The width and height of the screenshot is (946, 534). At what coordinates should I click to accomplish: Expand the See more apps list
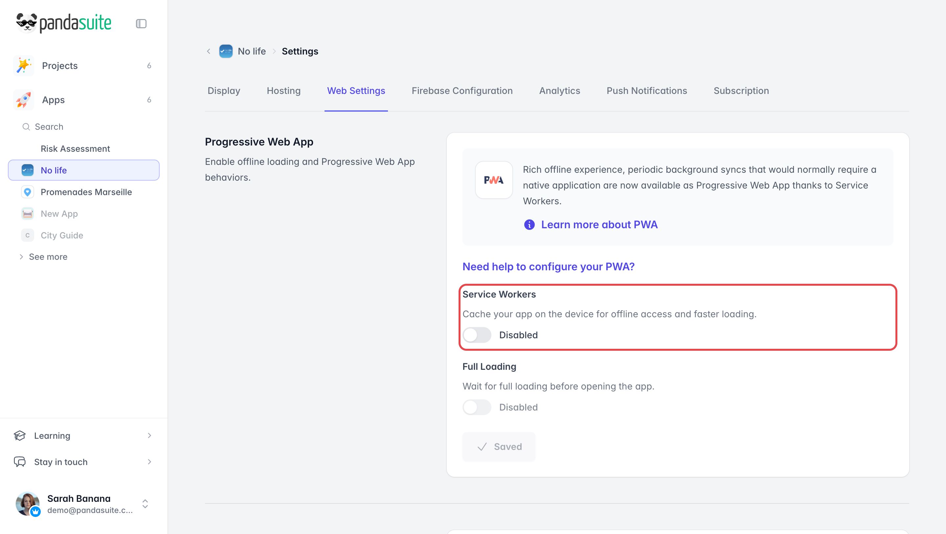(x=43, y=257)
